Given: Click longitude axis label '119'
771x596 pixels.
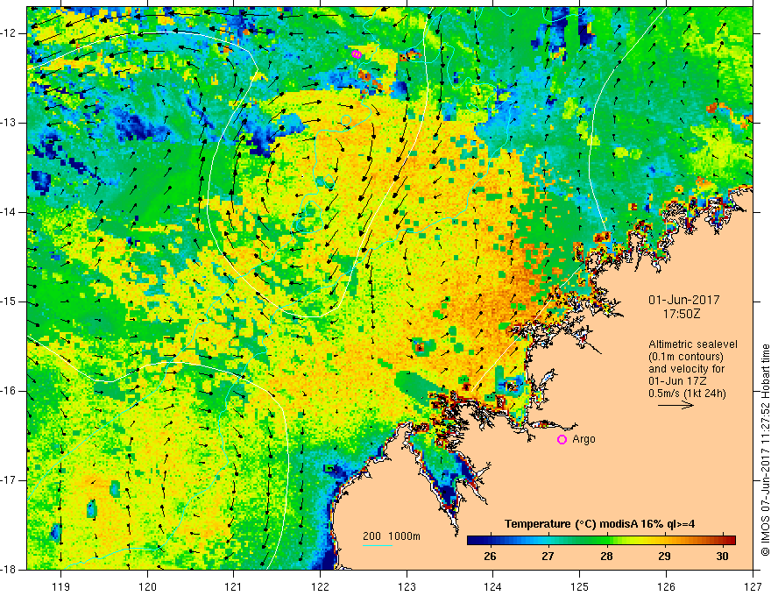Looking at the screenshot, I should pyautogui.click(x=61, y=586).
